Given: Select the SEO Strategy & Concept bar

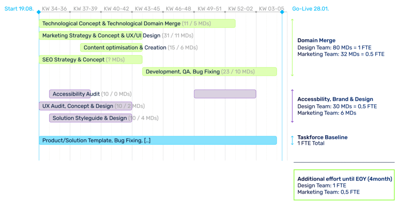Looking at the screenshot, I should click(x=90, y=60).
